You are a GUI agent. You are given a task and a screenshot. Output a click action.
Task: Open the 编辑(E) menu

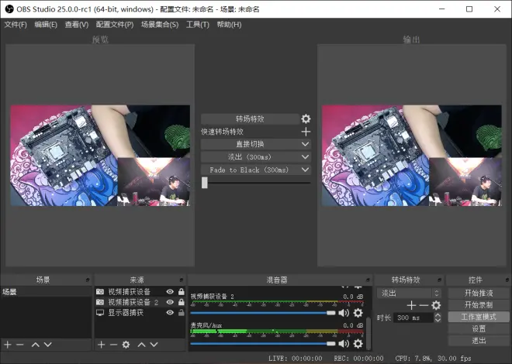(x=46, y=25)
